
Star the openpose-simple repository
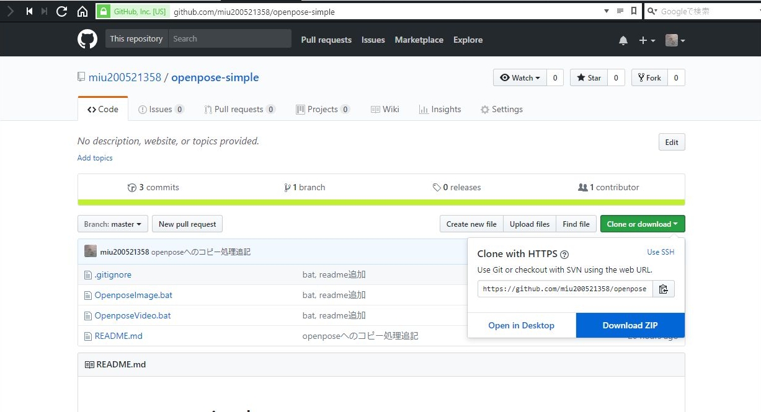pyautogui.click(x=589, y=77)
